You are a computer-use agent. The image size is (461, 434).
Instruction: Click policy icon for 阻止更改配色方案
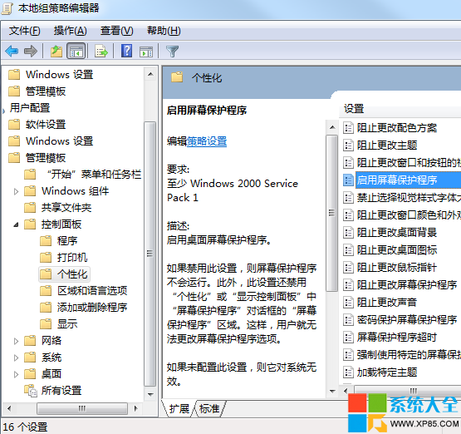348,128
